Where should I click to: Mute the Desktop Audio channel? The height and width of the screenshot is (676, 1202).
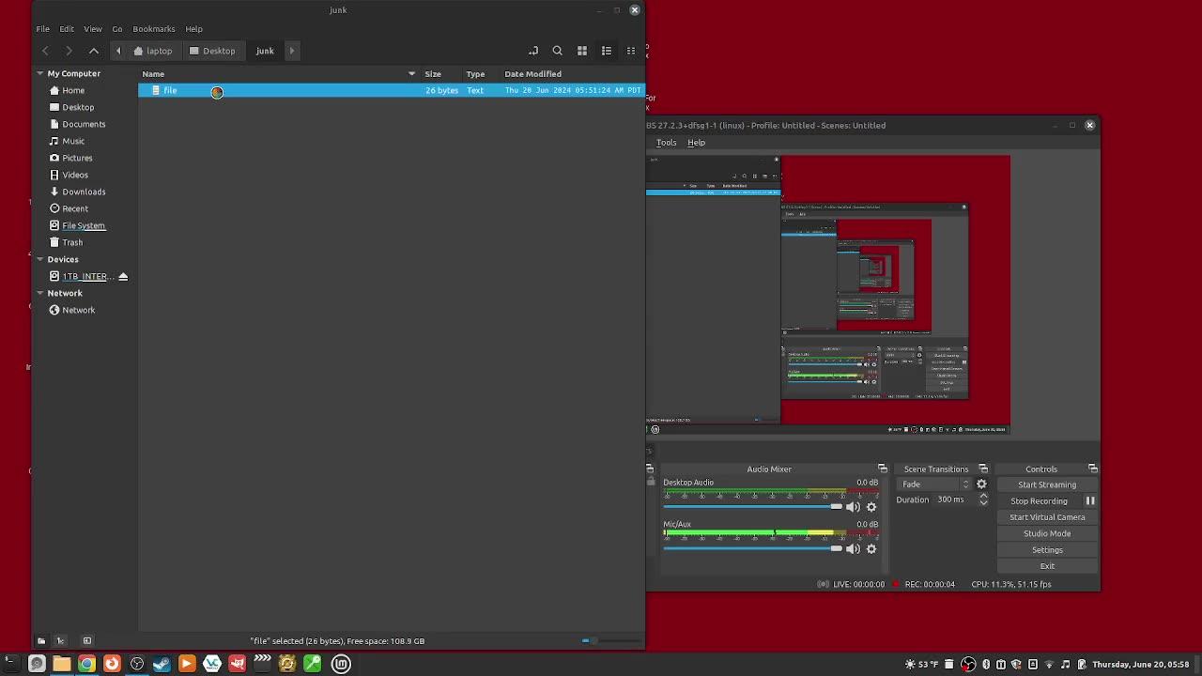pos(853,507)
